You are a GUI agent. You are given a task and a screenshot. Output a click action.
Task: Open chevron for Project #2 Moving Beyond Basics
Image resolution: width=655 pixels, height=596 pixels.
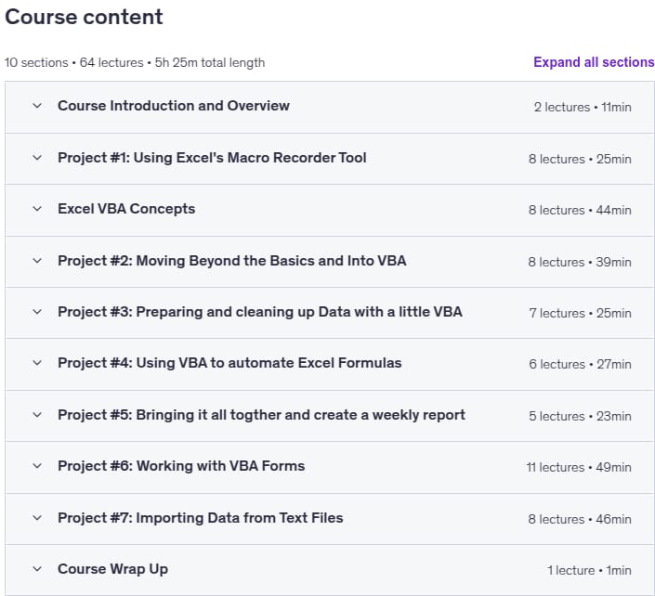(x=37, y=261)
